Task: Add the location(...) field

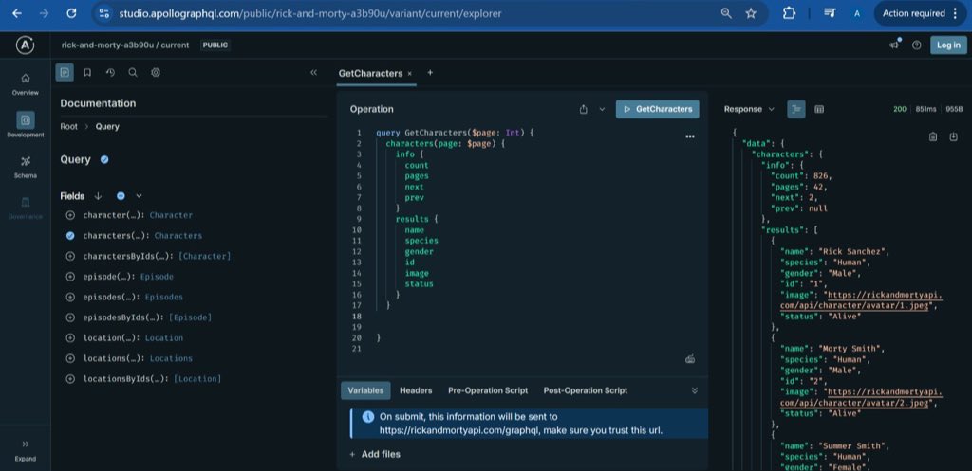Action: [70, 338]
